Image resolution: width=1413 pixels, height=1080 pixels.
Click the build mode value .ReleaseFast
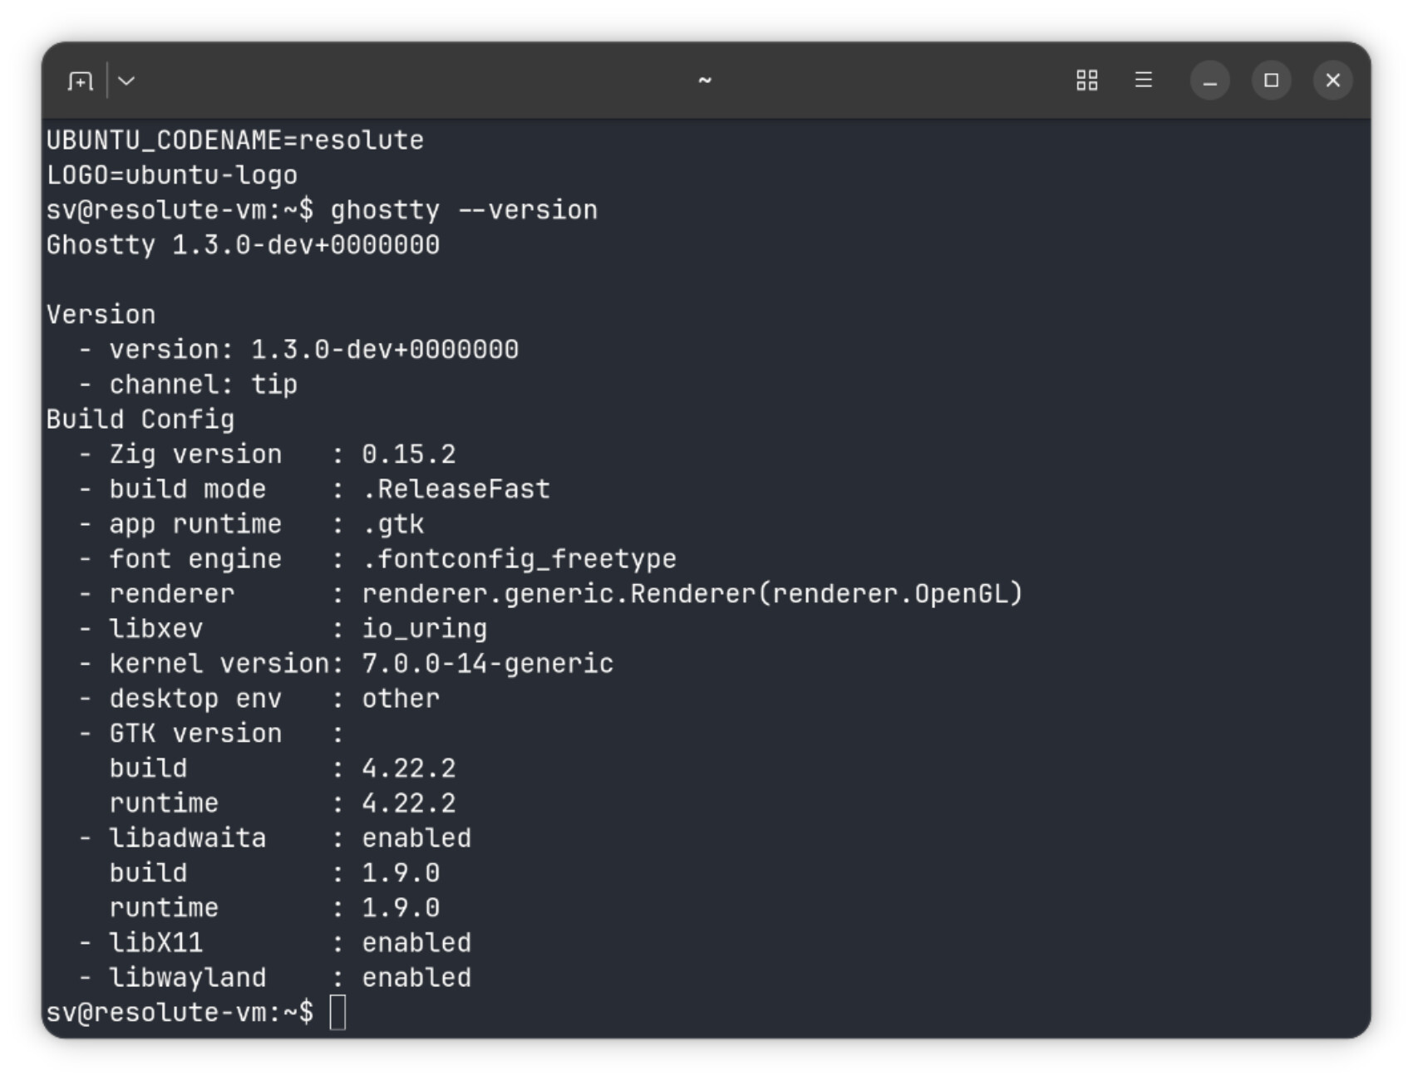pyautogui.click(x=456, y=489)
